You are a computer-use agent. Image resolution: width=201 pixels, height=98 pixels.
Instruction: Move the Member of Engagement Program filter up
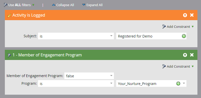185,55
